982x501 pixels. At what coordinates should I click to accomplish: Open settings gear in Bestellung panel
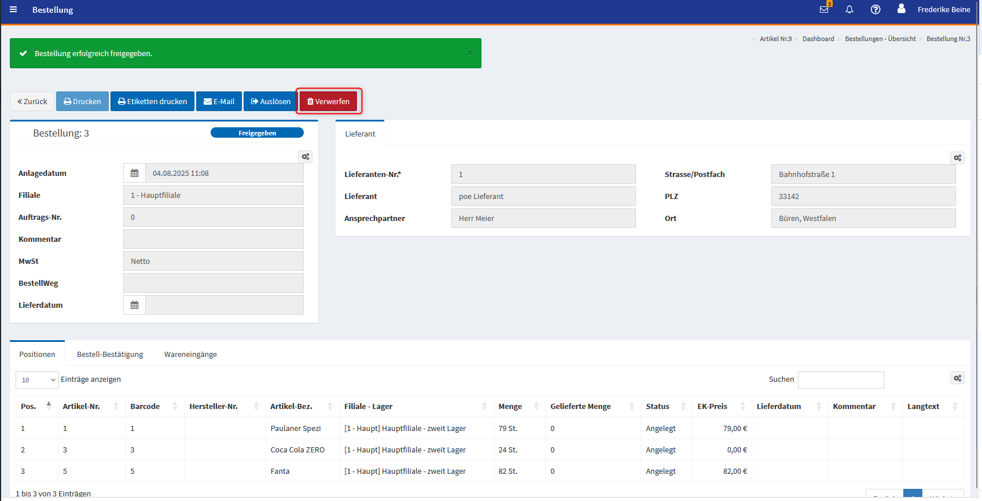coord(305,157)
